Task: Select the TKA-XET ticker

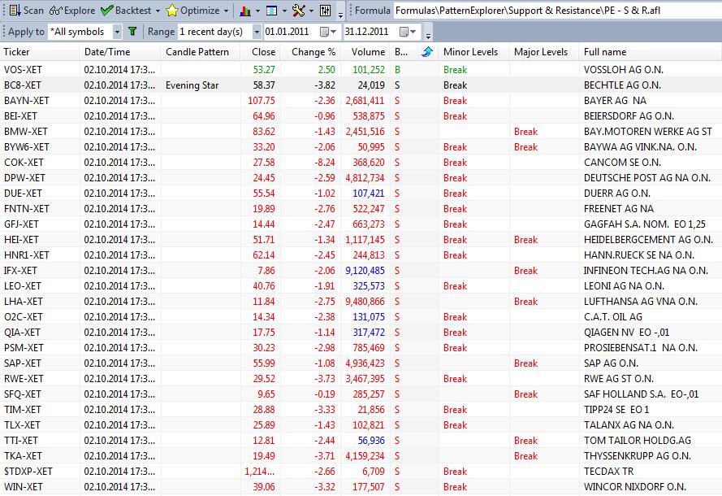Action: [x=23, y=456]
